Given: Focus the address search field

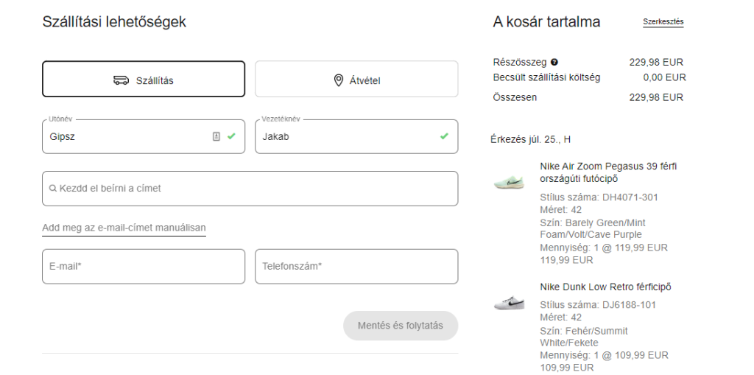Looking at the screenshot, I should tap(250, 188).
